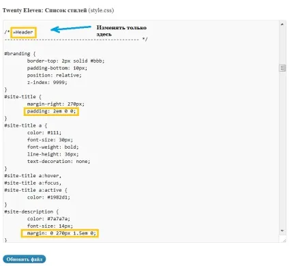Screen dimensions: 289x266
Task: Click the line 'z-index: 9999;'
Action: 47,83
